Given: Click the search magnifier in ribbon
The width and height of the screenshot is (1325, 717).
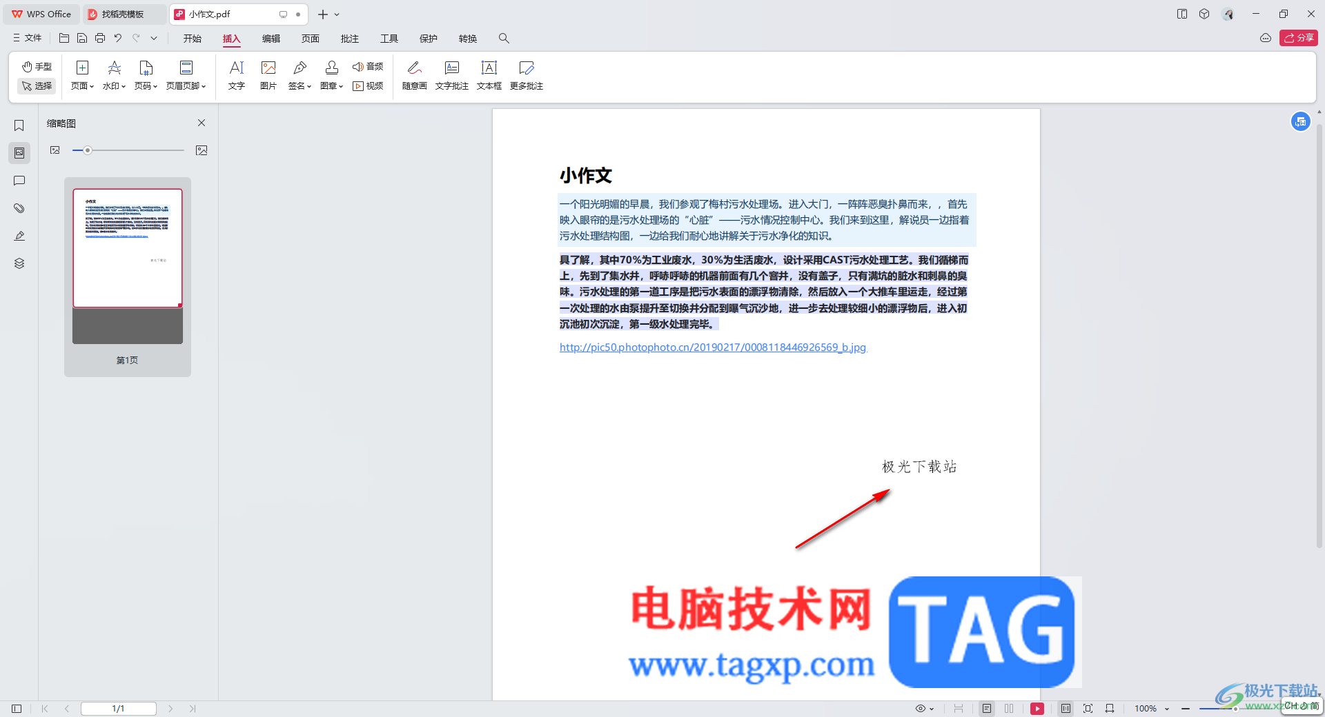Looking at the screenshot, I should [x=504, y=39].
